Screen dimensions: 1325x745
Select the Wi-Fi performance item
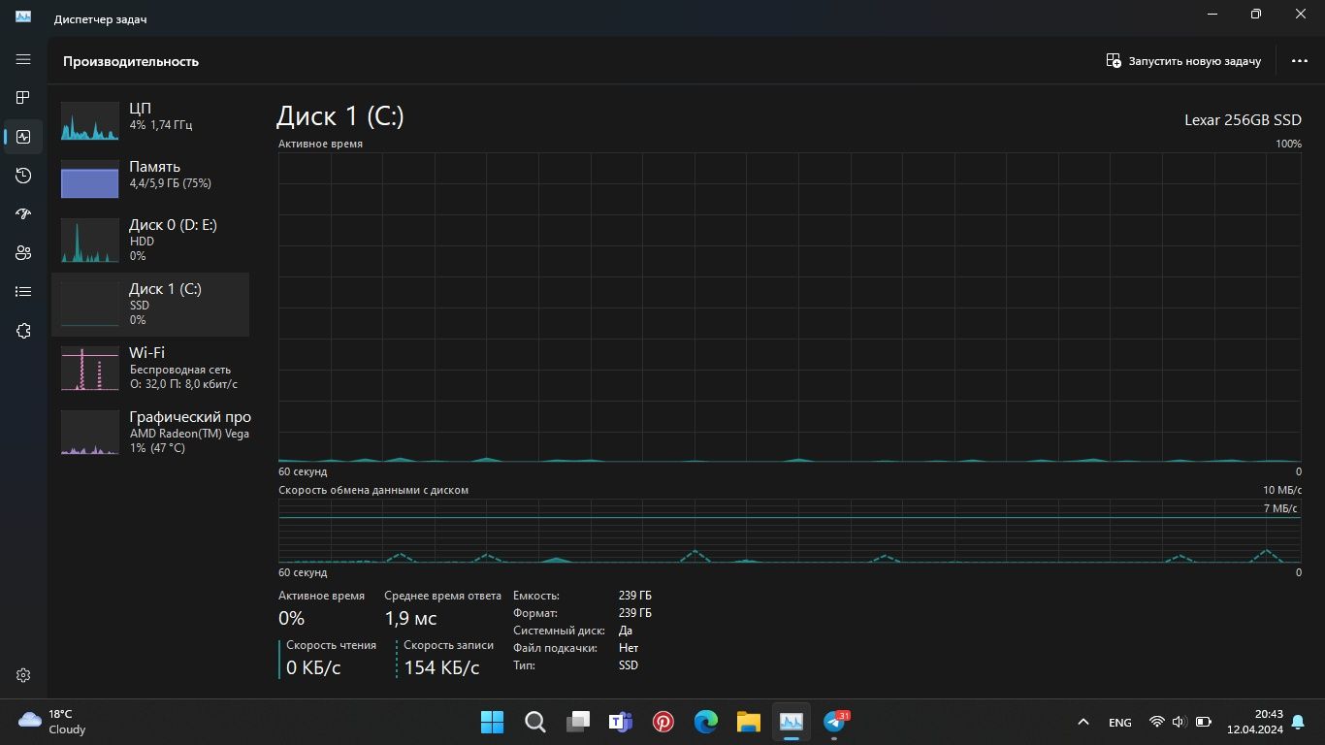tap(150, 369)
